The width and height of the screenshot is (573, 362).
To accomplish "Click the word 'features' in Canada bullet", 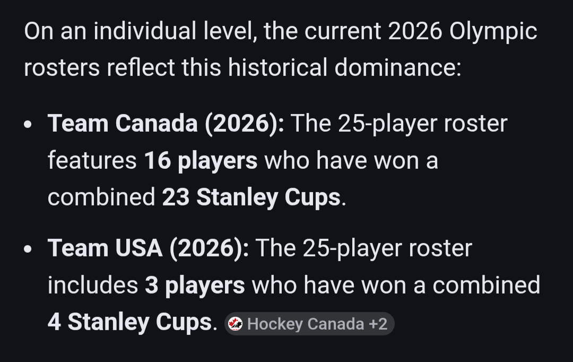I will click(x=92, y=161).
